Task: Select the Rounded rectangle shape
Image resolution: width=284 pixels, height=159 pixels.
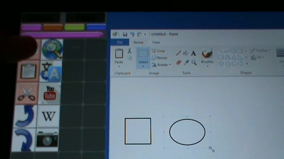Action: [x=221, y=57]
